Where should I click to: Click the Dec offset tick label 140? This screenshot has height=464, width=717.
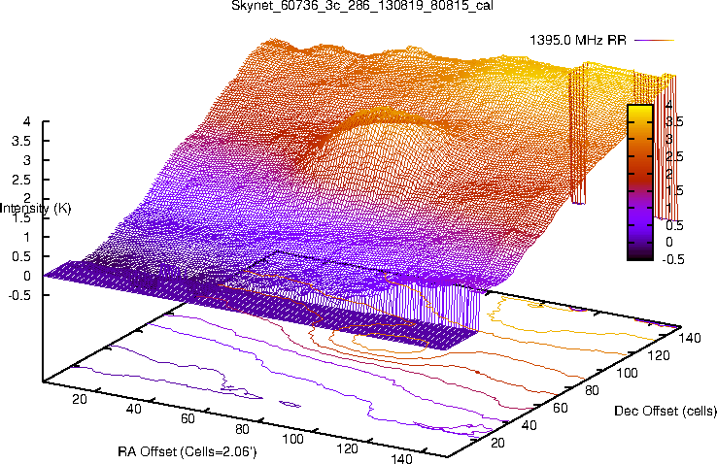[690, 338]
